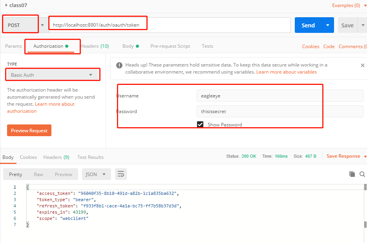The width and height of the screenshot is (367, 243).
Task: Expand the class07 request name triangle
Action: [x=6, y=5]
